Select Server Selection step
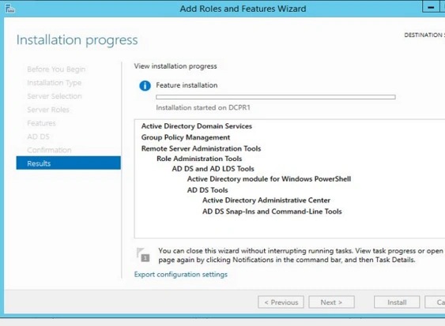Image resolution: width=445 pixels, height=326 pixels. click(55, 96)
